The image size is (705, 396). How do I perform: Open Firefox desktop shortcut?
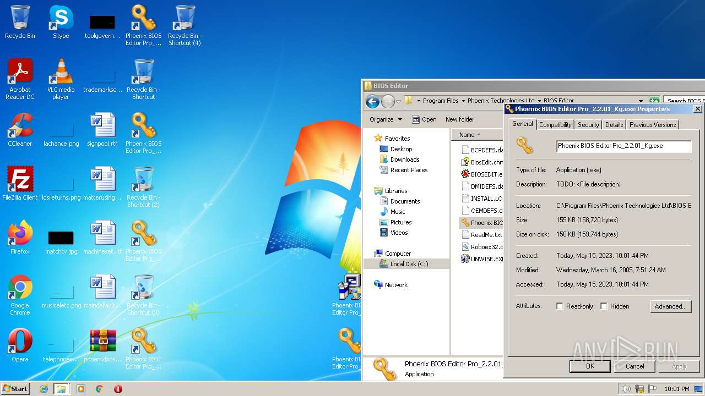click(x=20, y=238)
